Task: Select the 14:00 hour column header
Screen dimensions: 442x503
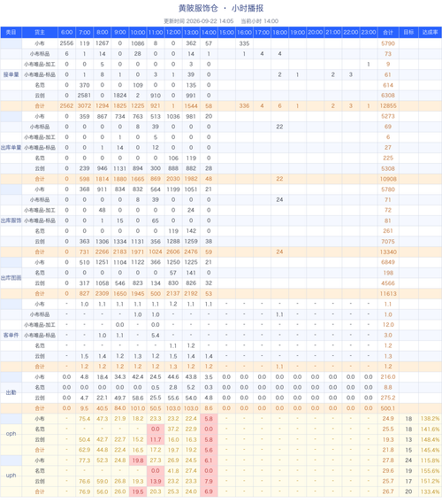Action: point(209,32)
